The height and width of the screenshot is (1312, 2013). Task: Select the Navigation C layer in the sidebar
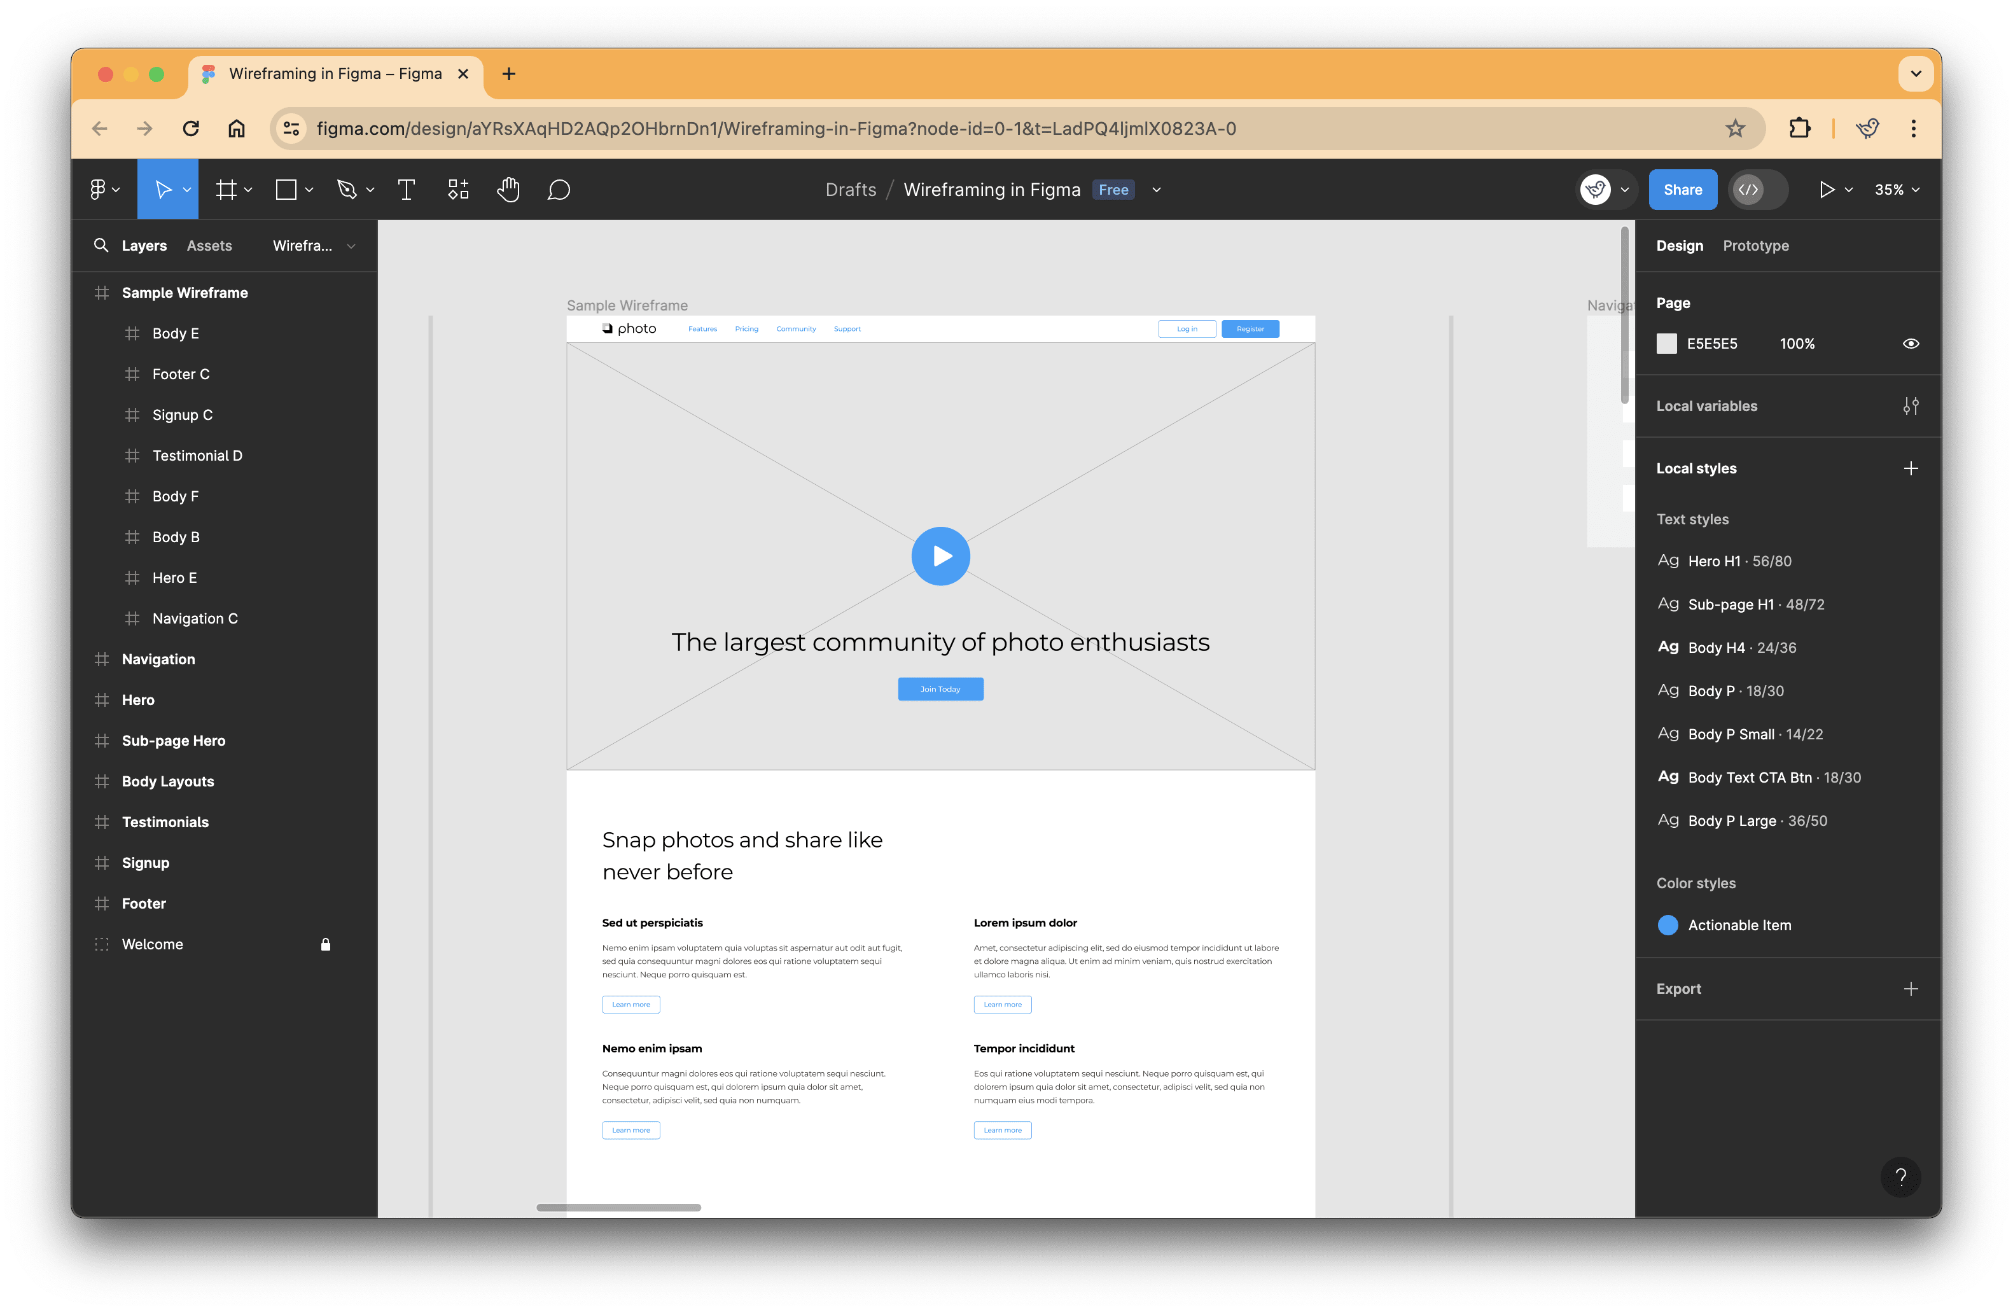tap(195, 618)
